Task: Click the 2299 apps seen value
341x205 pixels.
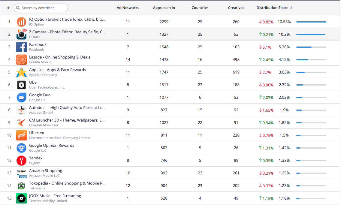Action: (x=164, y=22)
